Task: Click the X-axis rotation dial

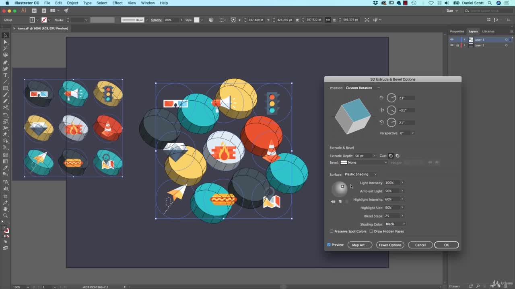Action: coord(391,98)
